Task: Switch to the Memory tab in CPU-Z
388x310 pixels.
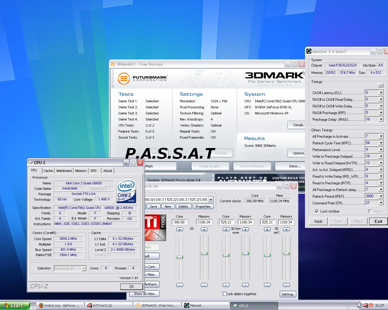Action: click(81, 171)
